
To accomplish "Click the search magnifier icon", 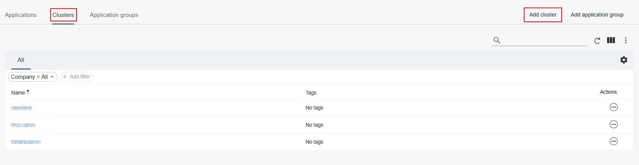I will [x=496, y=40].
